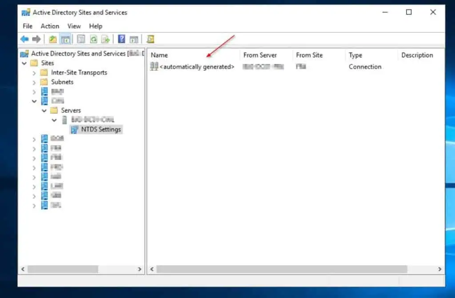Sort by the Name column header
The width and height of the screenshot is (455, 298).
point(194,55)
